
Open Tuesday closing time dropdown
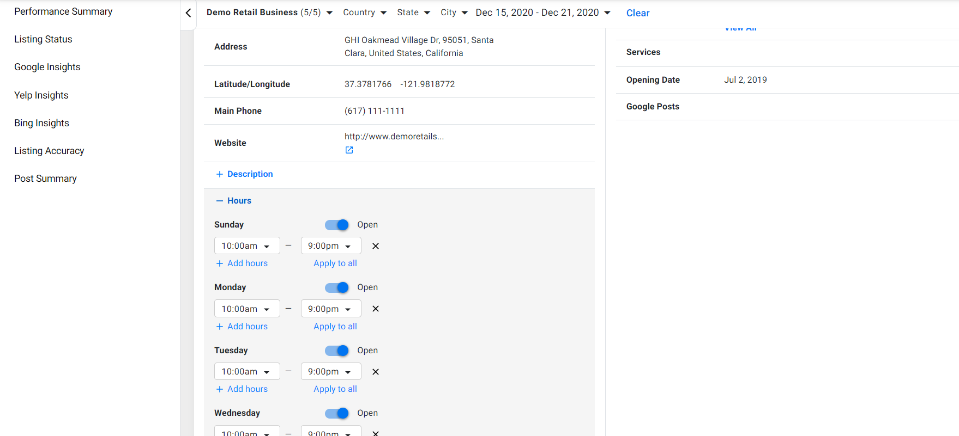[331, 372]
